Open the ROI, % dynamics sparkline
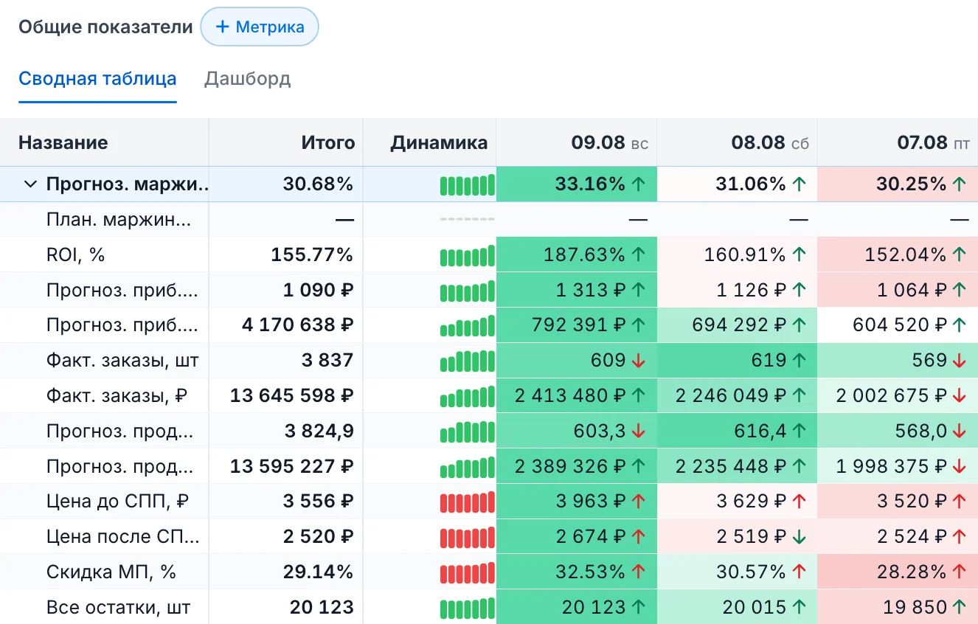The width and height of the screenshot is (978, 624). coord(467,255)
